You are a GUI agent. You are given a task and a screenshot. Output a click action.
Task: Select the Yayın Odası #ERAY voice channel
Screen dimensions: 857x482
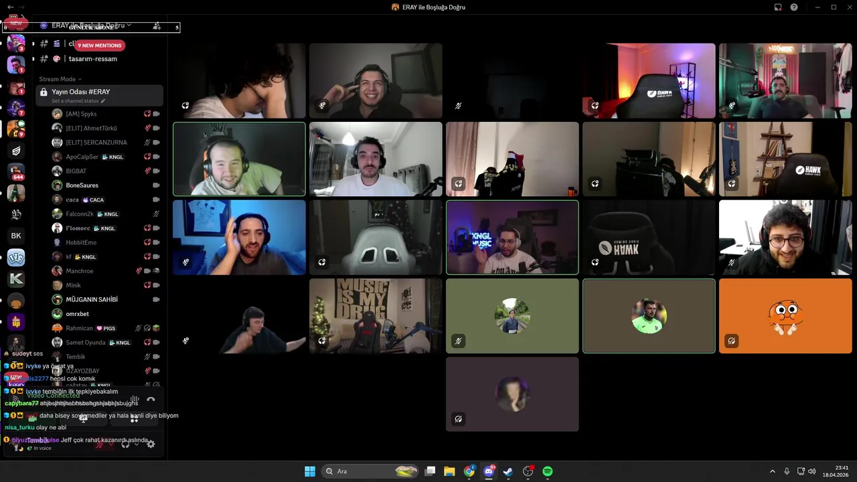click(100, 95)
